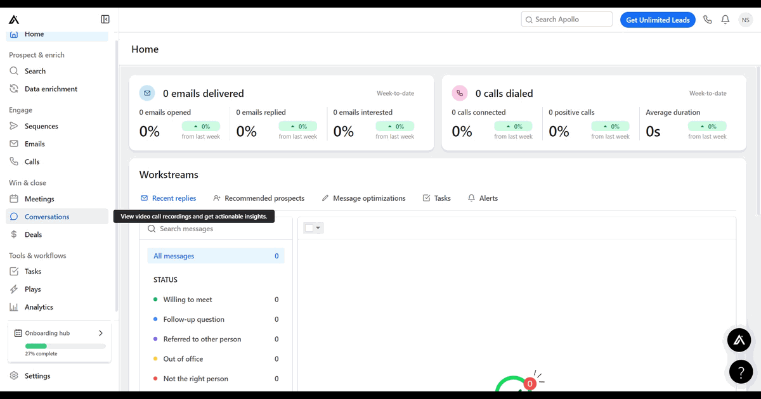Filter by Follow-up question status
The image size is (761, 399).
pyautogui.click(x=216, y=319)
